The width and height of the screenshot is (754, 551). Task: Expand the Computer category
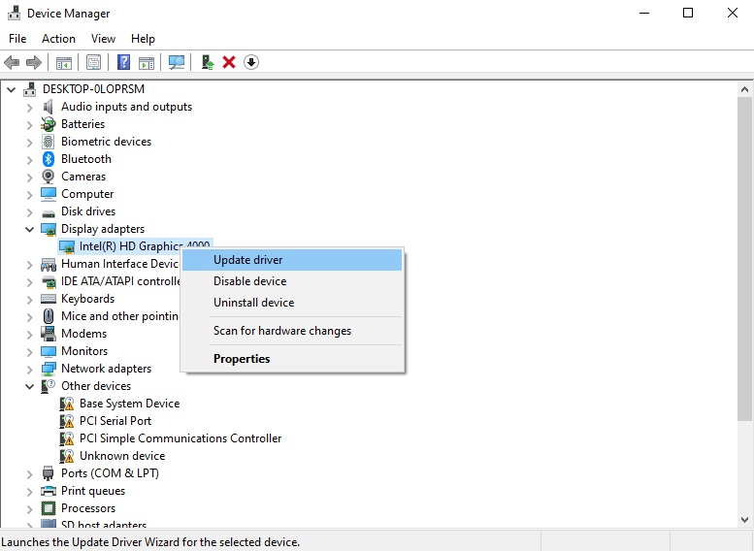pos(29,195)
